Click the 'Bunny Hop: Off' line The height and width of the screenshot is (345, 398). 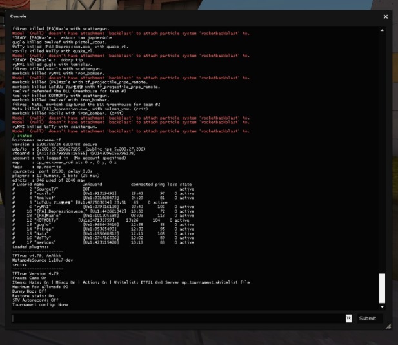pos(28,289)
